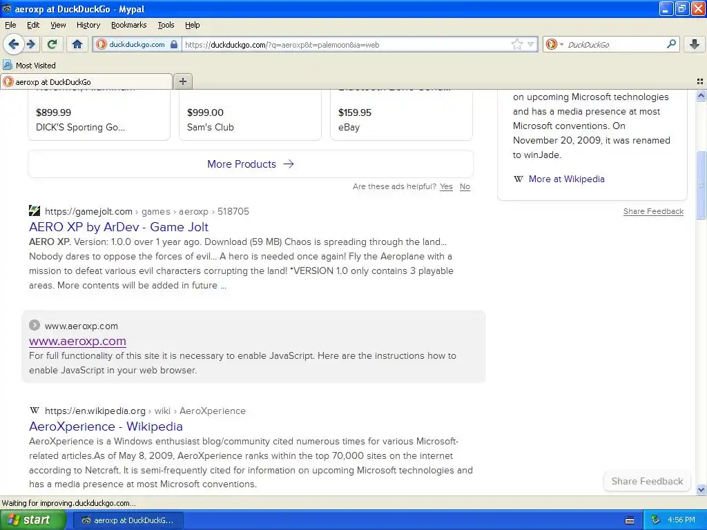Click the floating Share Feedback button
The height and width of the screenshot is (530, 707).
click(x=647, y=481)
